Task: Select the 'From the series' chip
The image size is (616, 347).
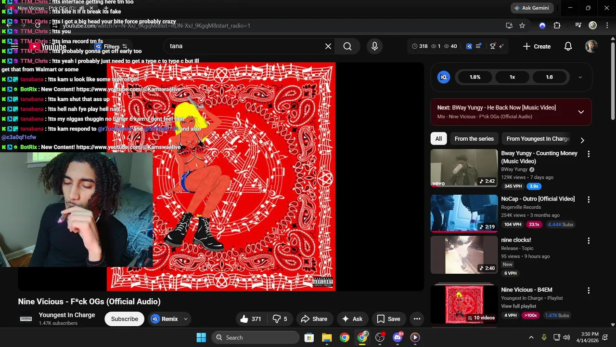Action: pyautogui.click(x=474, y=139)
